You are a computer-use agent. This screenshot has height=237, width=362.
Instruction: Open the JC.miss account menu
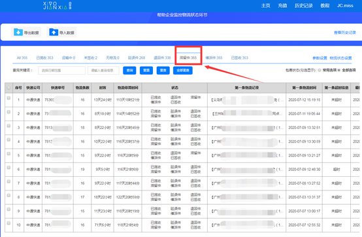(345, 5)
